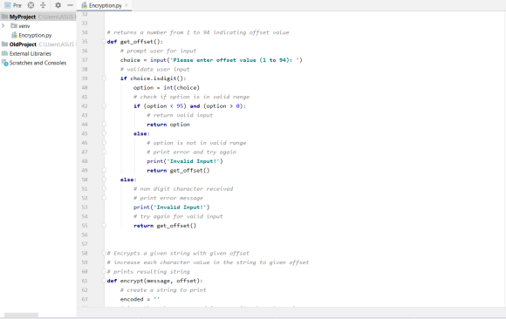
Task: Open Encryption.py in the project tree
Action: [x=35, y=35]
